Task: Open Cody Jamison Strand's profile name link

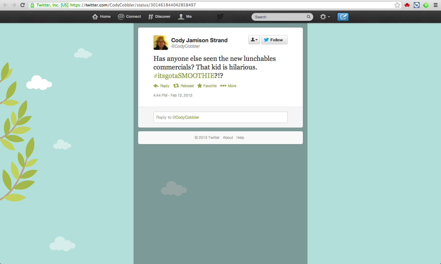Action: 199,40
